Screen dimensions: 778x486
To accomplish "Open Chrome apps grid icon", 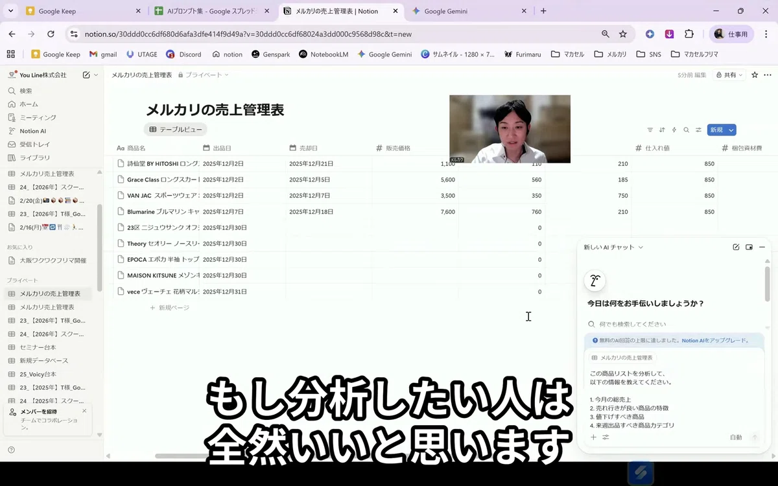I will click(10, 54).
